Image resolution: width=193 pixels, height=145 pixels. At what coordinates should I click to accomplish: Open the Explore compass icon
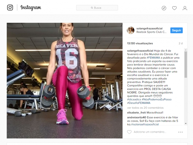(x=164, y=8)
